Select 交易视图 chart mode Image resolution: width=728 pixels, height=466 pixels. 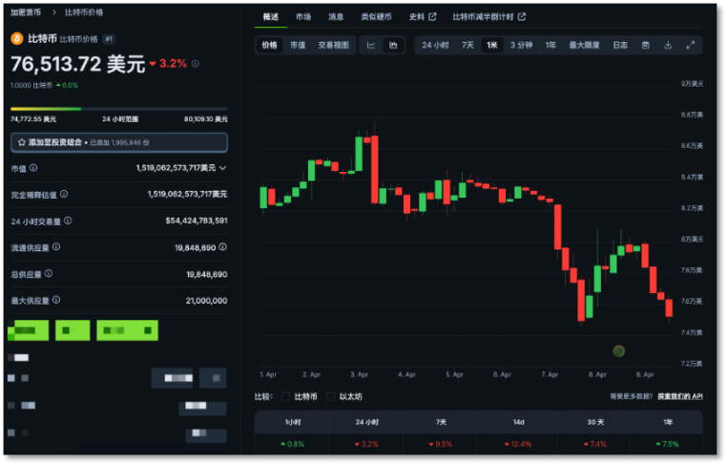pyautogui.click(x=333, y=45)
